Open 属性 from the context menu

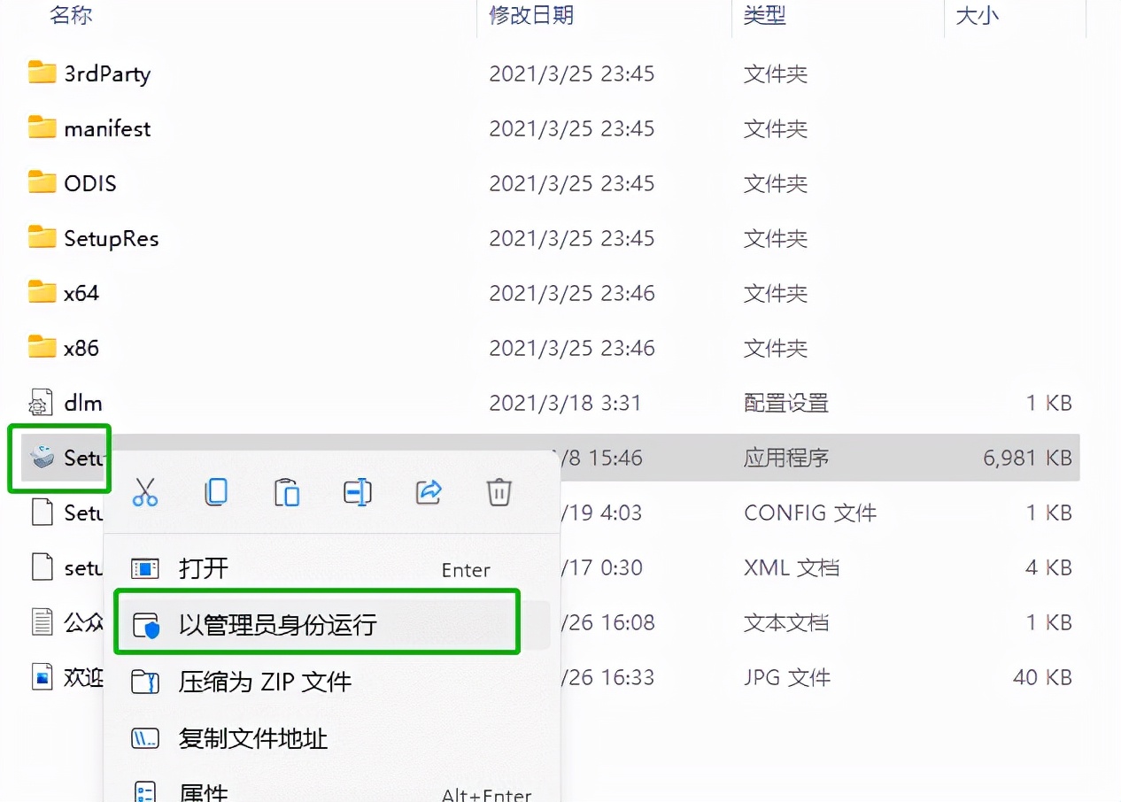pos(204,790)
